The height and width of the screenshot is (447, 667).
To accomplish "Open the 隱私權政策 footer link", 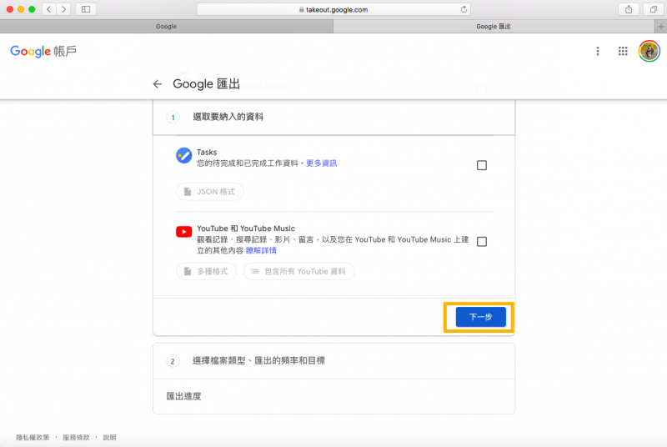I will coord(33,437).
